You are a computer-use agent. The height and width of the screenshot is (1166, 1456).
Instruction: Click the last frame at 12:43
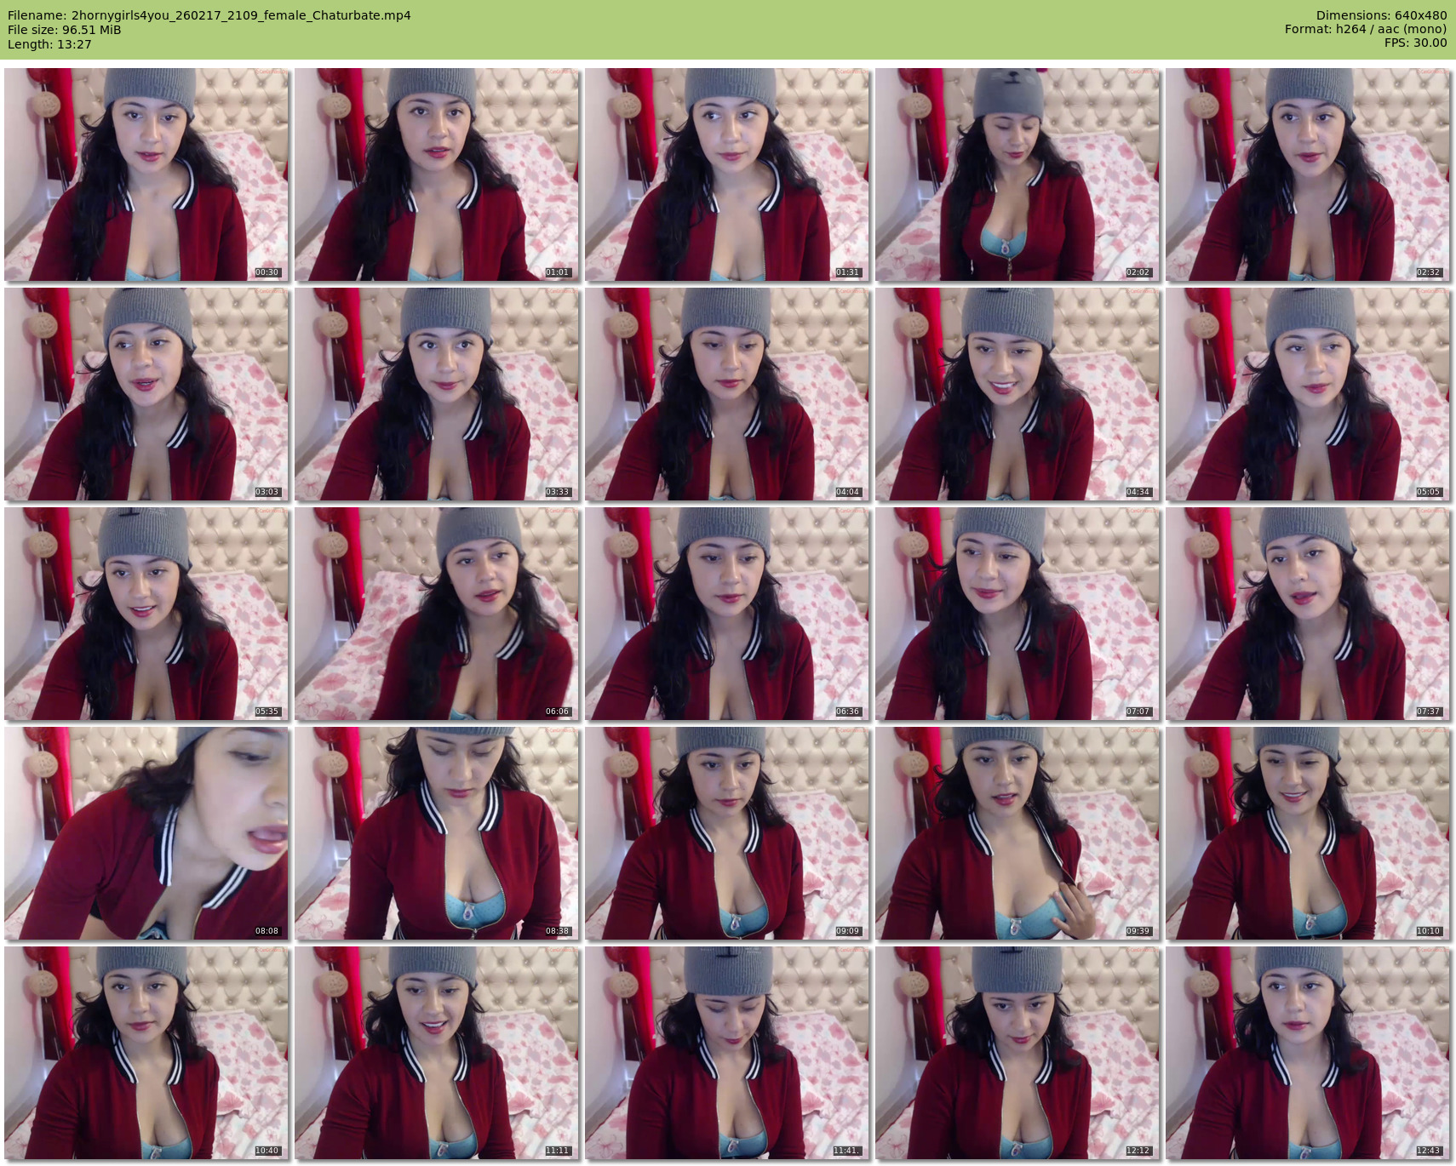click(1308, 1053)
